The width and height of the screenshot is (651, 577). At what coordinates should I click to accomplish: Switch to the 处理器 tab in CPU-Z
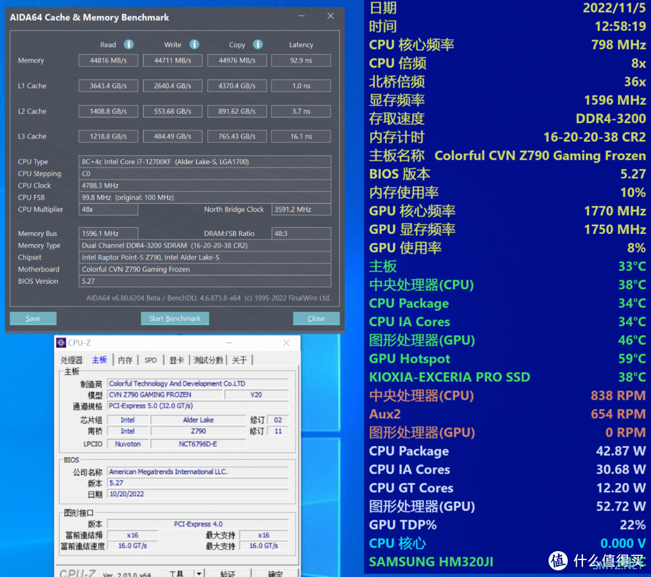[x=71, y=360]
